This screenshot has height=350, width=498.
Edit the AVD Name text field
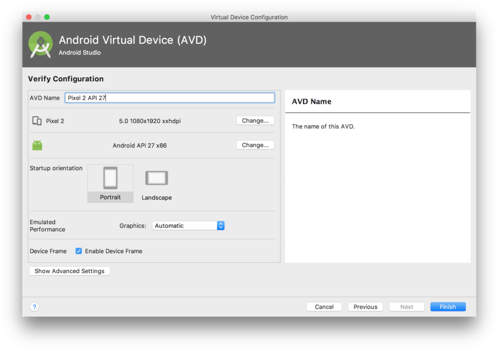pos(169,97)
